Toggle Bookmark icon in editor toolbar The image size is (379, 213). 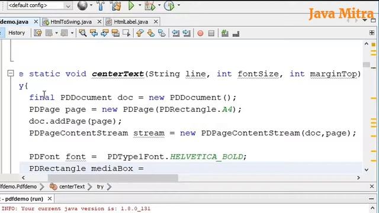click(162, 33)
